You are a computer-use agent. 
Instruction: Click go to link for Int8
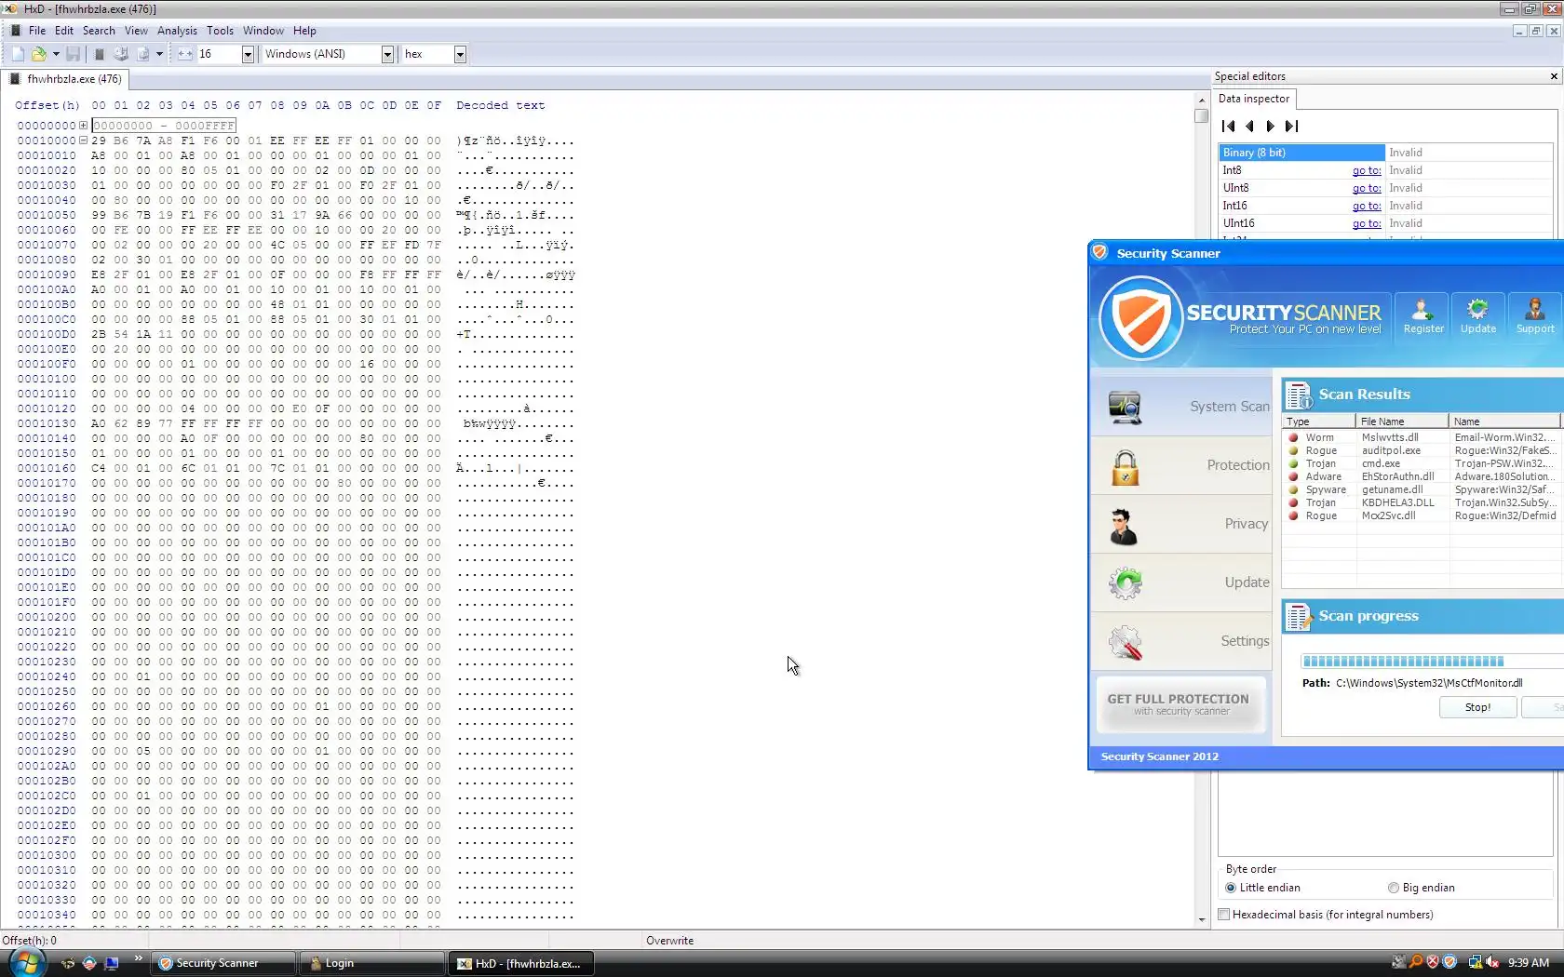pos(1367,170)
